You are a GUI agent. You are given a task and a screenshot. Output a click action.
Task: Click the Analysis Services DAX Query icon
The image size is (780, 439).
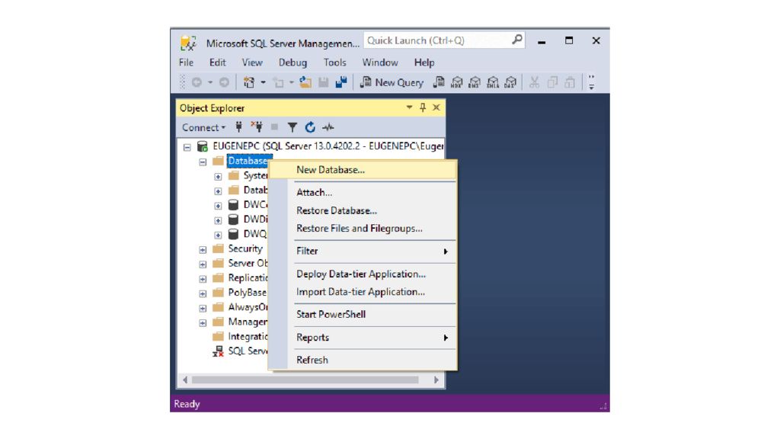tap(510, 82)
